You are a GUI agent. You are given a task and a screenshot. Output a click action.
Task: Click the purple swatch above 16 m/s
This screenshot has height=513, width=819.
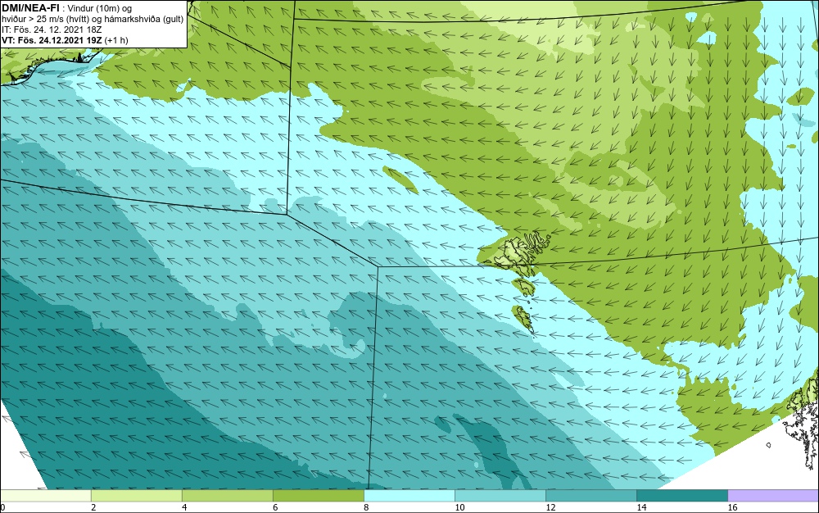tap(773, 496)
